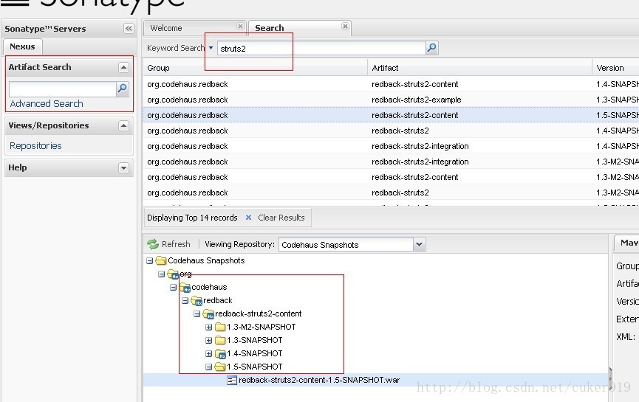
Task: Click Clear Results
Action: pyautogui.click(x=281, y=218)
